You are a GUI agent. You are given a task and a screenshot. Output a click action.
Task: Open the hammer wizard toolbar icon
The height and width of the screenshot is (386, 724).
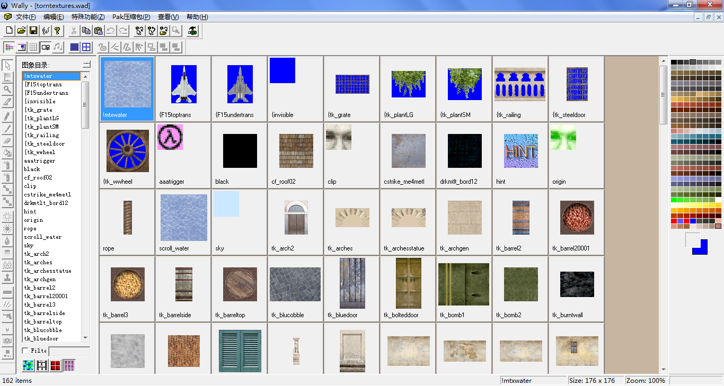[192, 31]
